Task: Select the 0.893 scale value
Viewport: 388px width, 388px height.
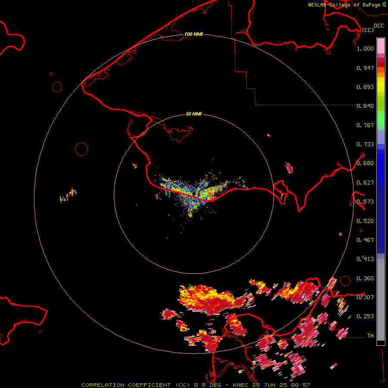Action: coord(365,87)
